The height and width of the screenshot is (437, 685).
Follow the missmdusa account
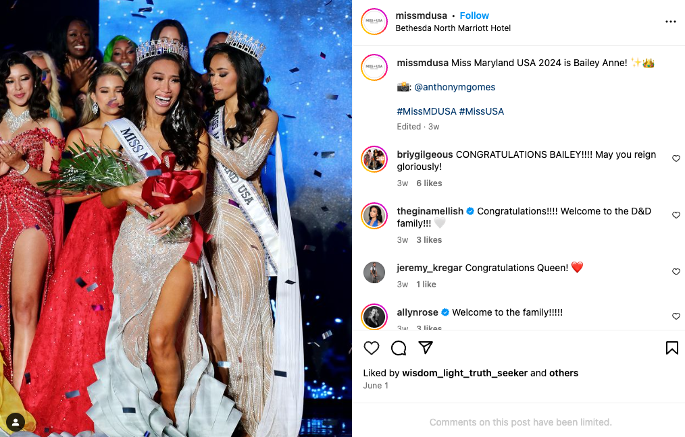coord(474,16)
